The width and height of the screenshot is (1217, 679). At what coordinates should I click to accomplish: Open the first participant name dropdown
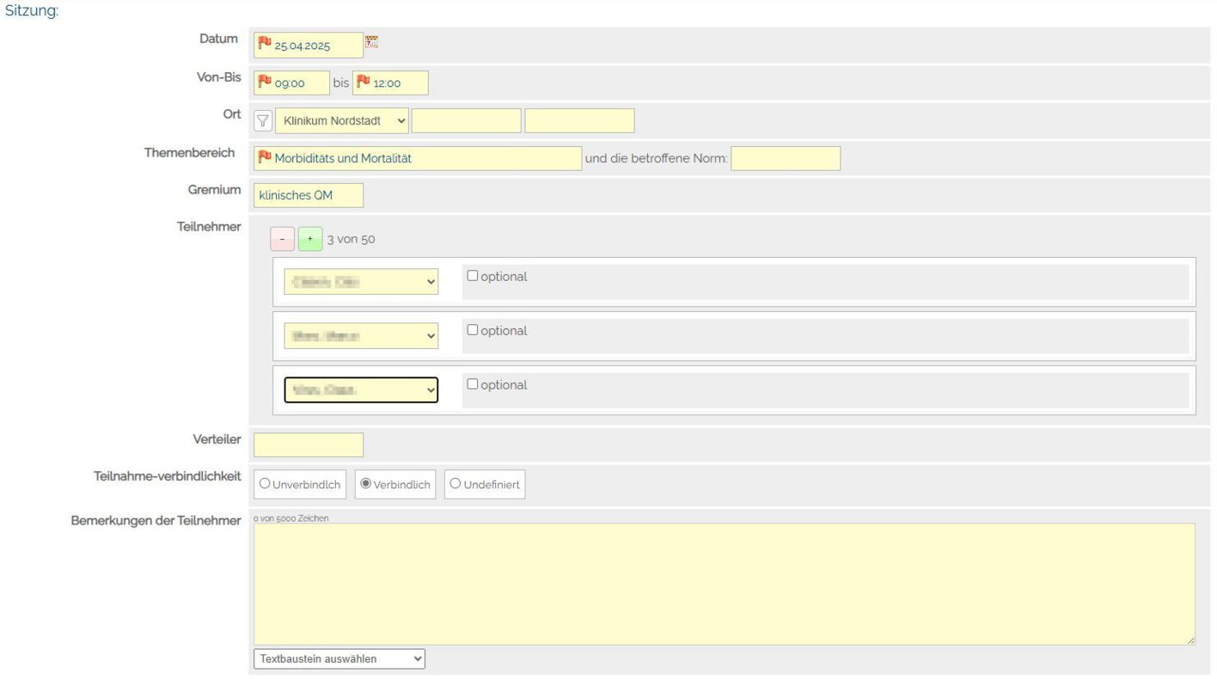click(361, 282)
